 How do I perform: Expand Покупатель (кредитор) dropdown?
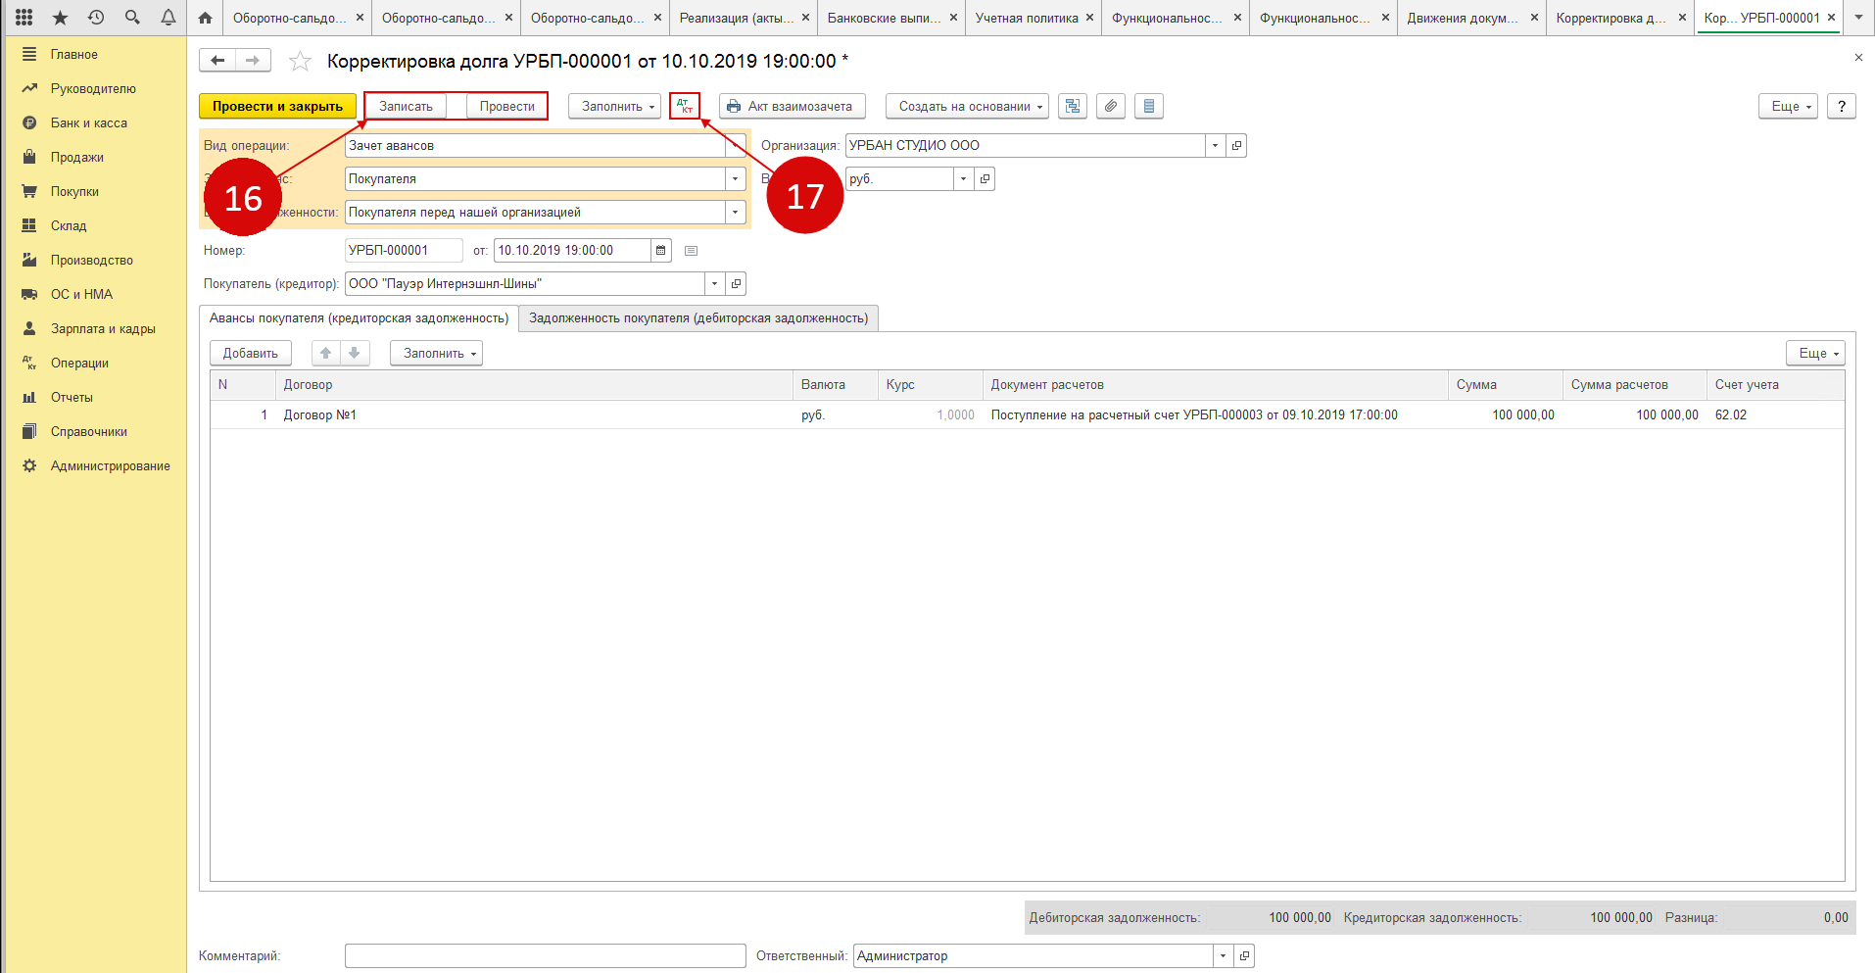click(714, 284)
